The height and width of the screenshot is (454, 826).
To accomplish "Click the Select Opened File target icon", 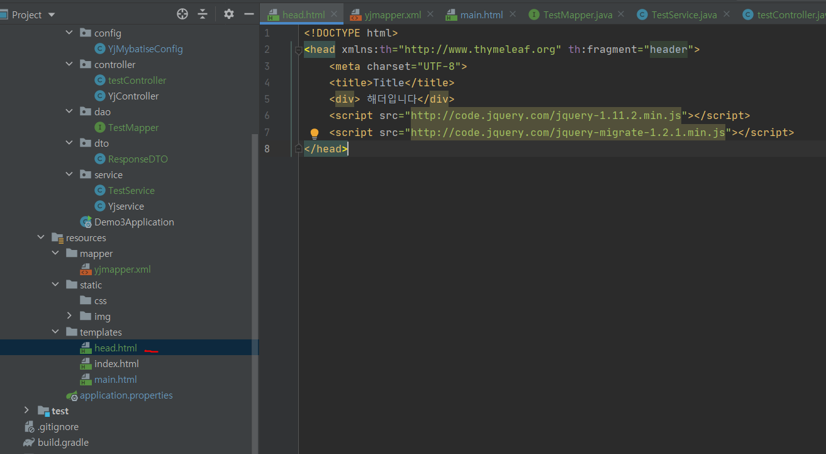I will [182, 14].
